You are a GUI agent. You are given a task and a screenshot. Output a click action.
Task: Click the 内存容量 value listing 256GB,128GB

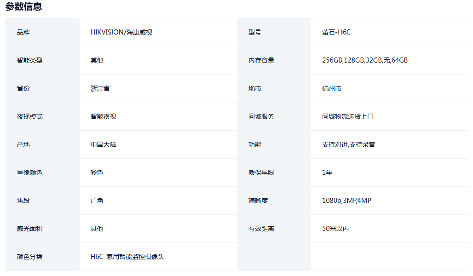(364, 60)
